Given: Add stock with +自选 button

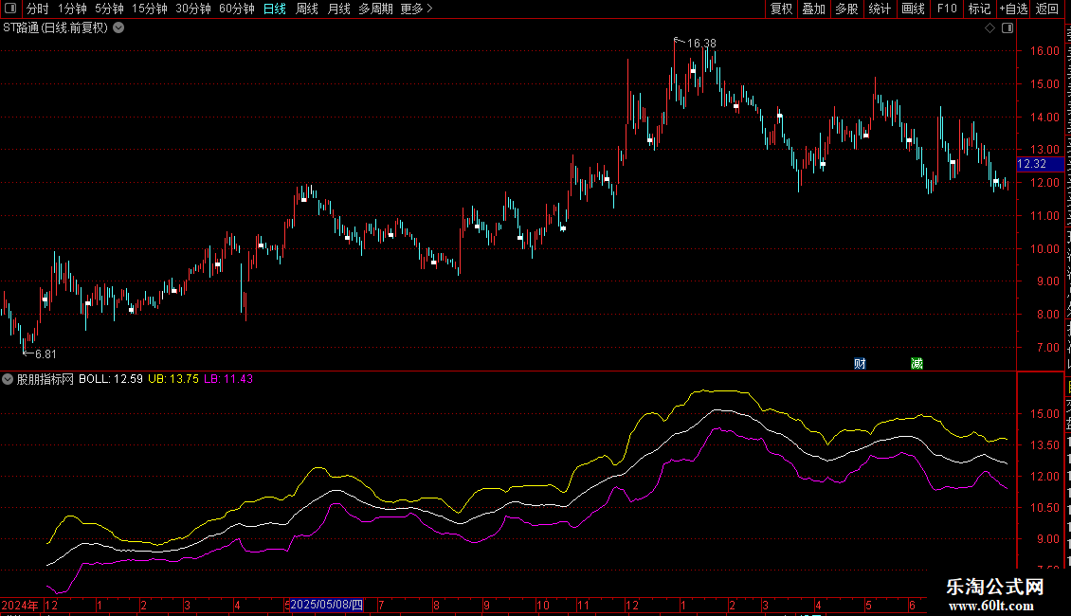Looking at the screenshot, I should (1013, 9).
